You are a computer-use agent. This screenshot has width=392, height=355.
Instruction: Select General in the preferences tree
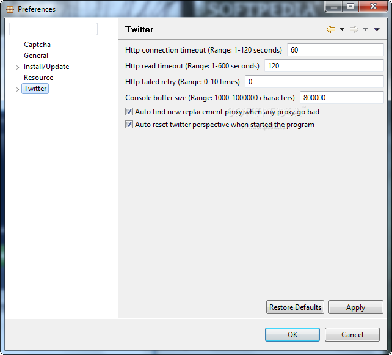coord(36,56)
